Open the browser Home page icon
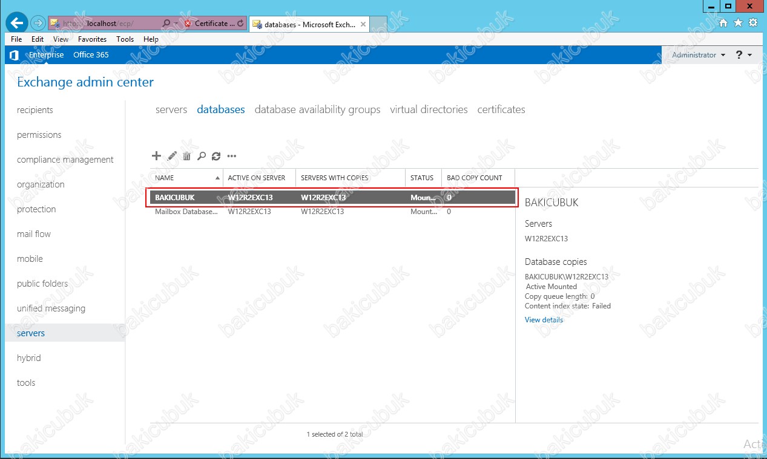Screen dimensions: 767x459 click(x=723, y=23)
